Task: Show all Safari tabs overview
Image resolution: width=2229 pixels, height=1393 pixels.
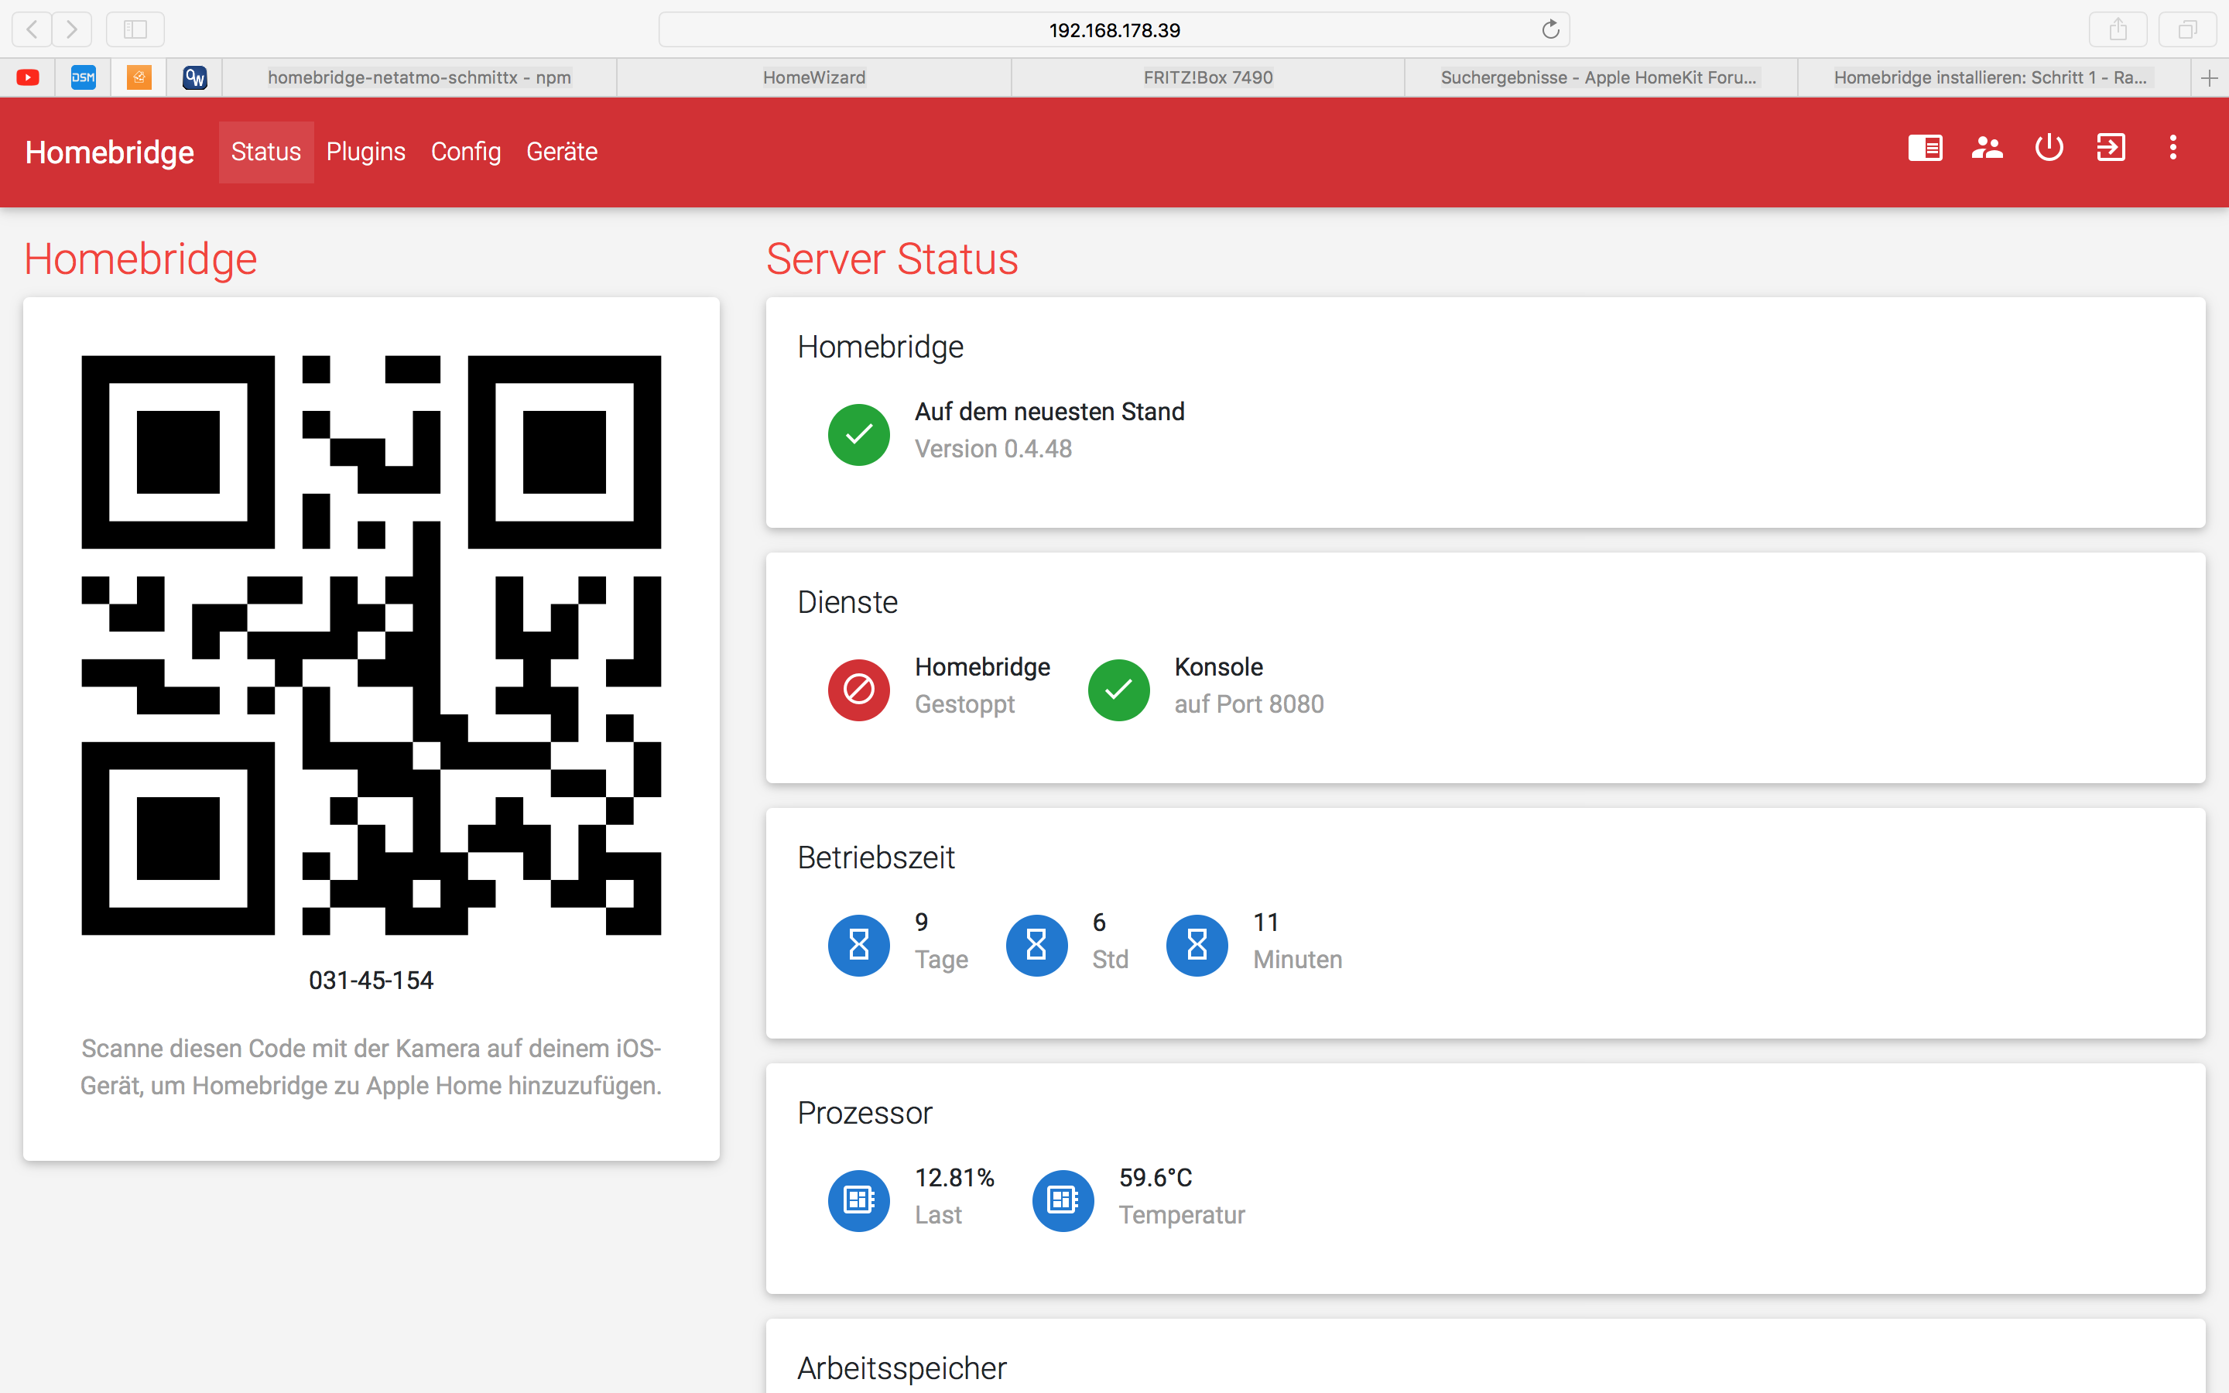Action: [x=2186, y=29]
